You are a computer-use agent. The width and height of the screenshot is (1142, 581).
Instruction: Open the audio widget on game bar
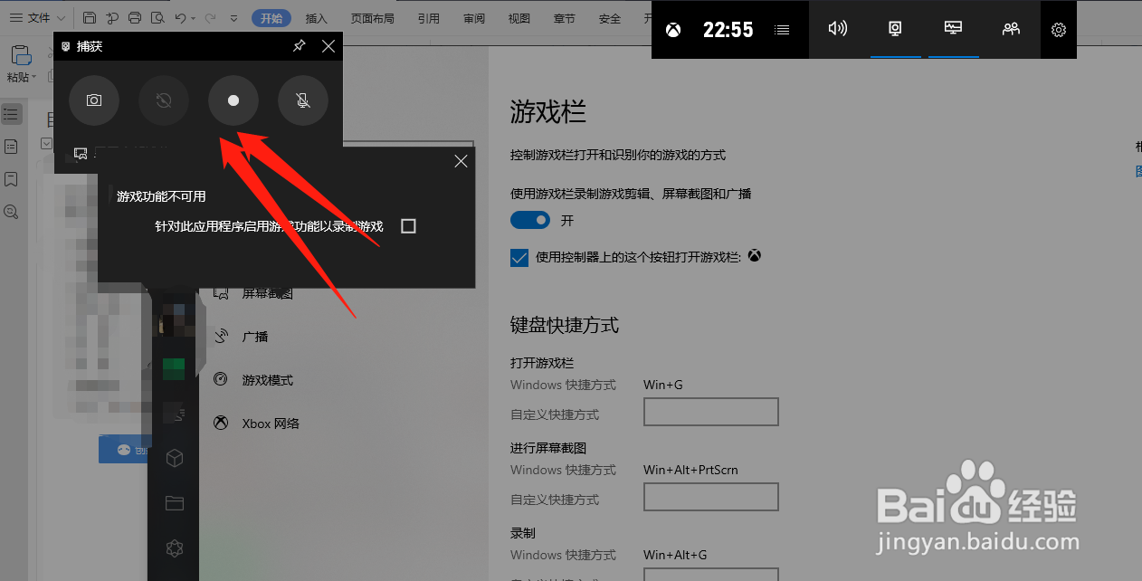[838, 29]
